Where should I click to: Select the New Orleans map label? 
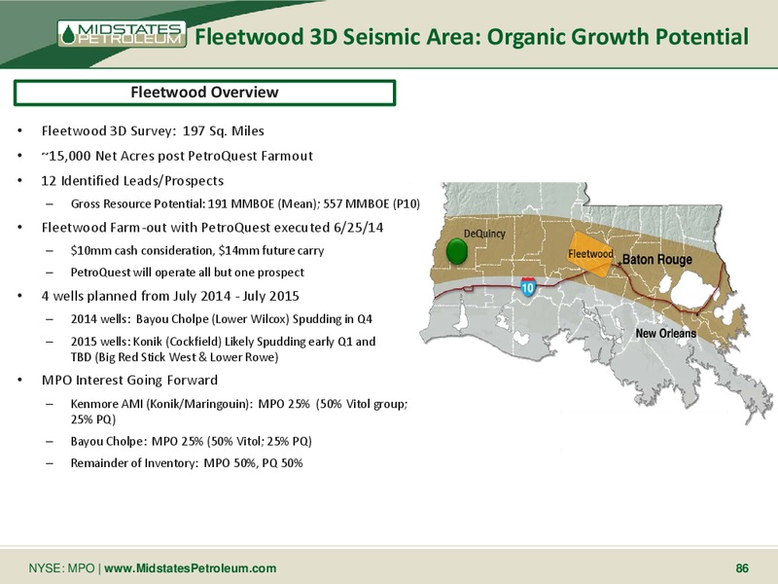coord(666,333)
